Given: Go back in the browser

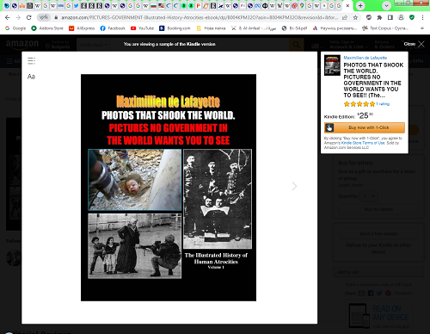Looking at the screenshot, I should (8, 17).
